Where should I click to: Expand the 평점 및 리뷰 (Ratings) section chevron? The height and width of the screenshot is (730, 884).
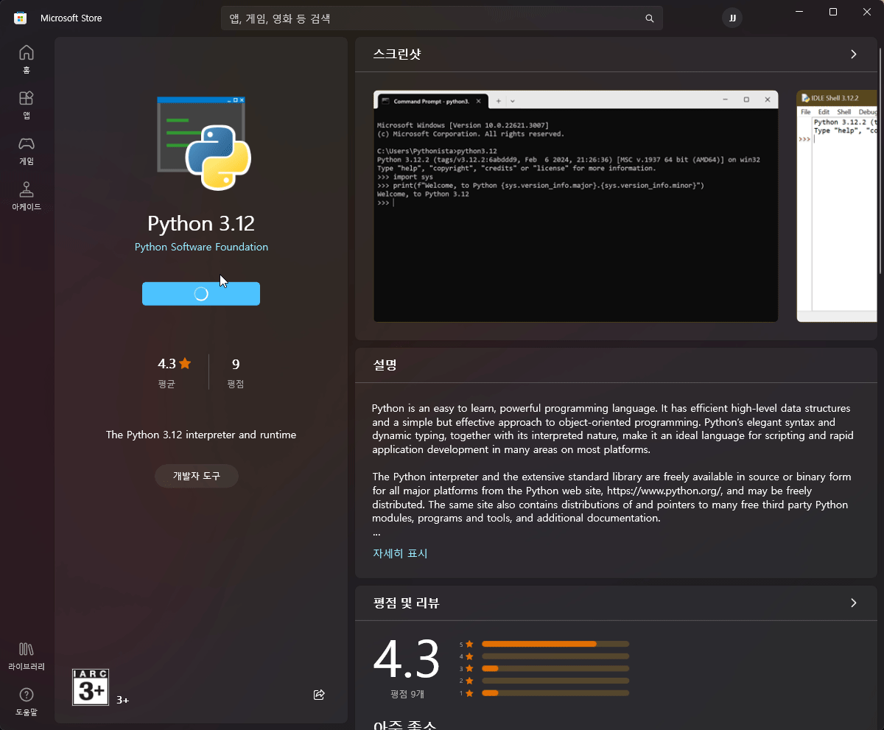click(x=853, y=603)
